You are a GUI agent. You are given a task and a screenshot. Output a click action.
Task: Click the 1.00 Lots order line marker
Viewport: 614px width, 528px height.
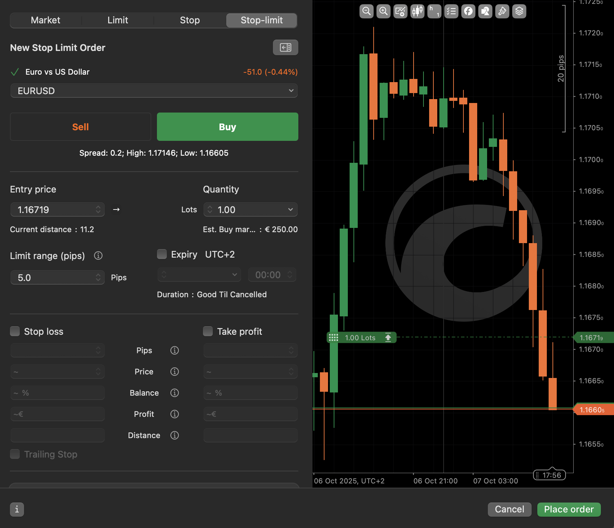[361, 338]
